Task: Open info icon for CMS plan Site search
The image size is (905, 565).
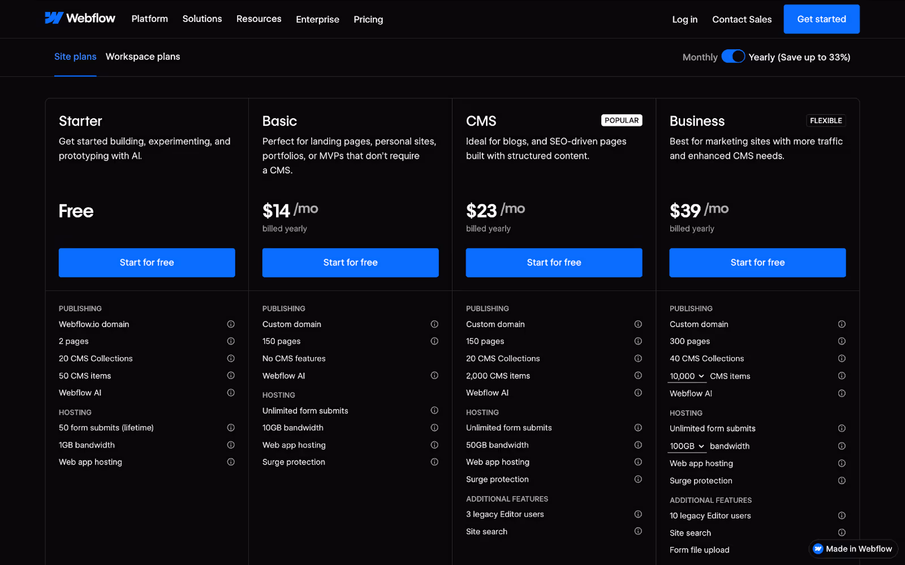Action: pyautogui.click(x=638, y=531)
